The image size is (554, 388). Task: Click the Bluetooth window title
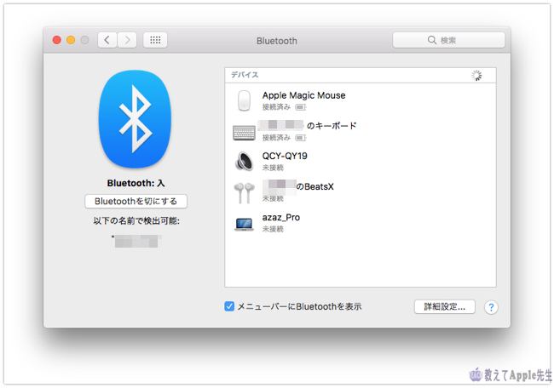277,41
